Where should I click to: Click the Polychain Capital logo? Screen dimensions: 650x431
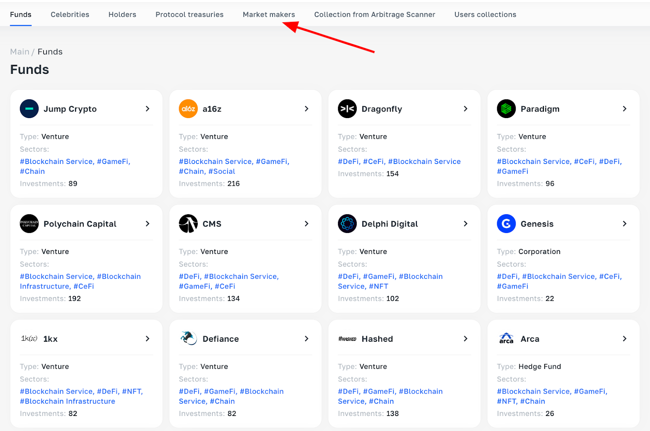(29, 224)
